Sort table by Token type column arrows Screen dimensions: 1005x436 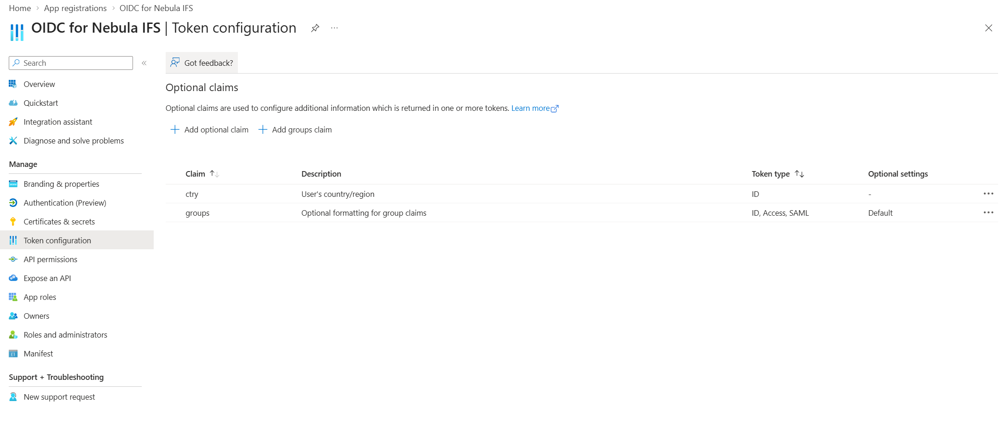pyautogui.click(x=799, y=174)
